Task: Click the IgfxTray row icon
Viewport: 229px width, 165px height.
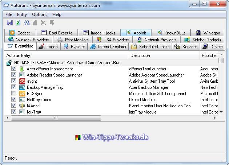Action: point(22,112)
